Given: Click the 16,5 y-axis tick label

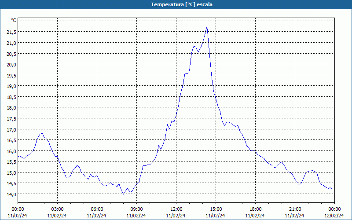Looking at the screenshot, I should point(11,140).
